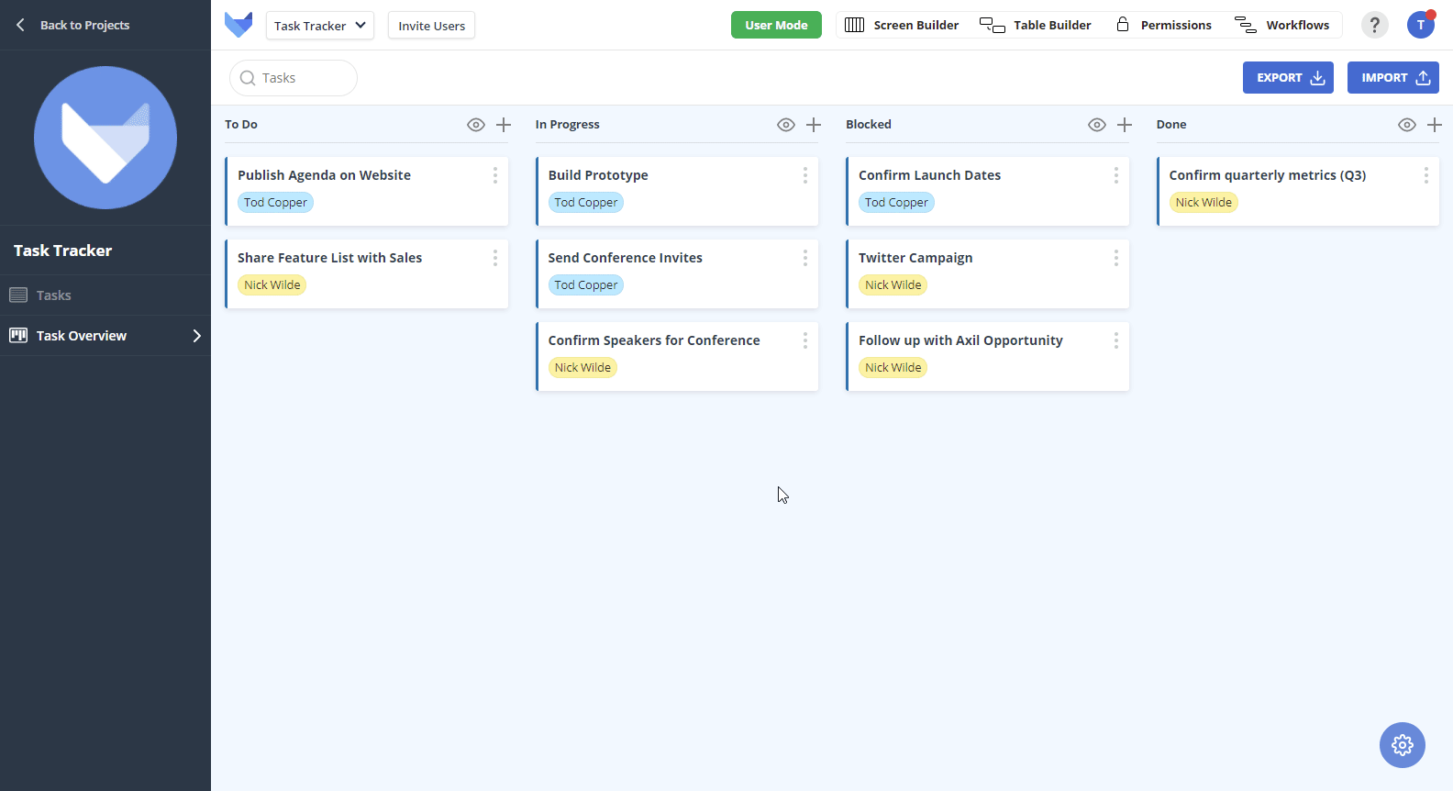Image resolution: width=1453 pixels, height=791 pixels.
Task: Open the Confirm quarterly metrics (Q3) card
Action: pos(1298,191)
